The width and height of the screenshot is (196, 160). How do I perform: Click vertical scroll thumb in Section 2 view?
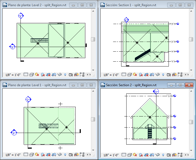coord(191,122)
